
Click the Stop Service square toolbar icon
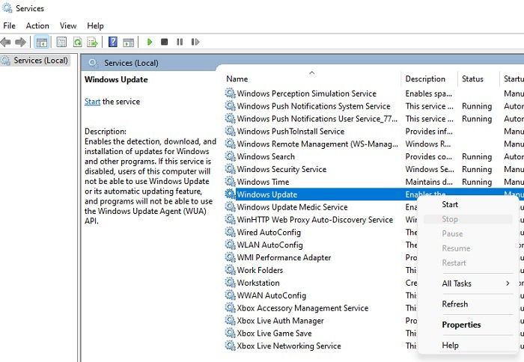tap(164, 42)
